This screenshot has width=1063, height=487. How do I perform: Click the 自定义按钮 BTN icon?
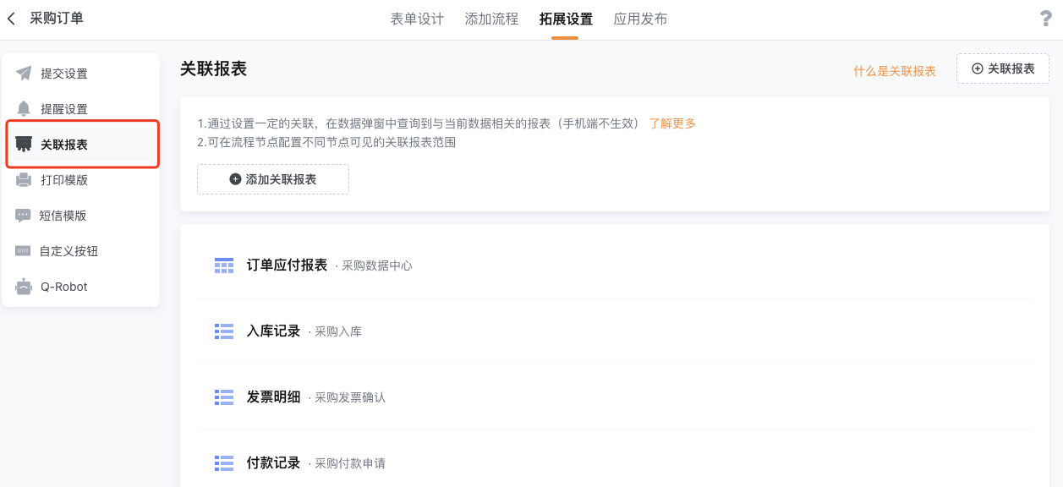click(24, 251)
